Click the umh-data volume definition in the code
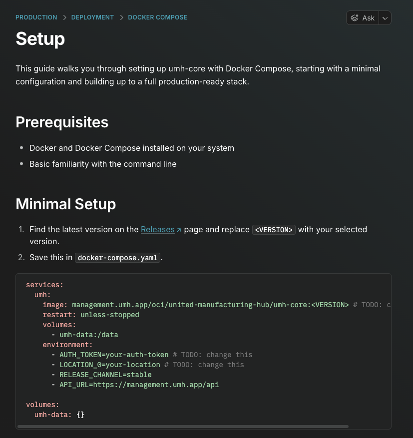This screenshot has height=438, width=413. click(58, 415)
